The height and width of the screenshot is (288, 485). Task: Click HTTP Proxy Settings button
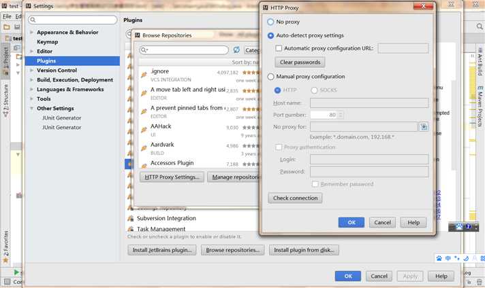click(172, 177)
